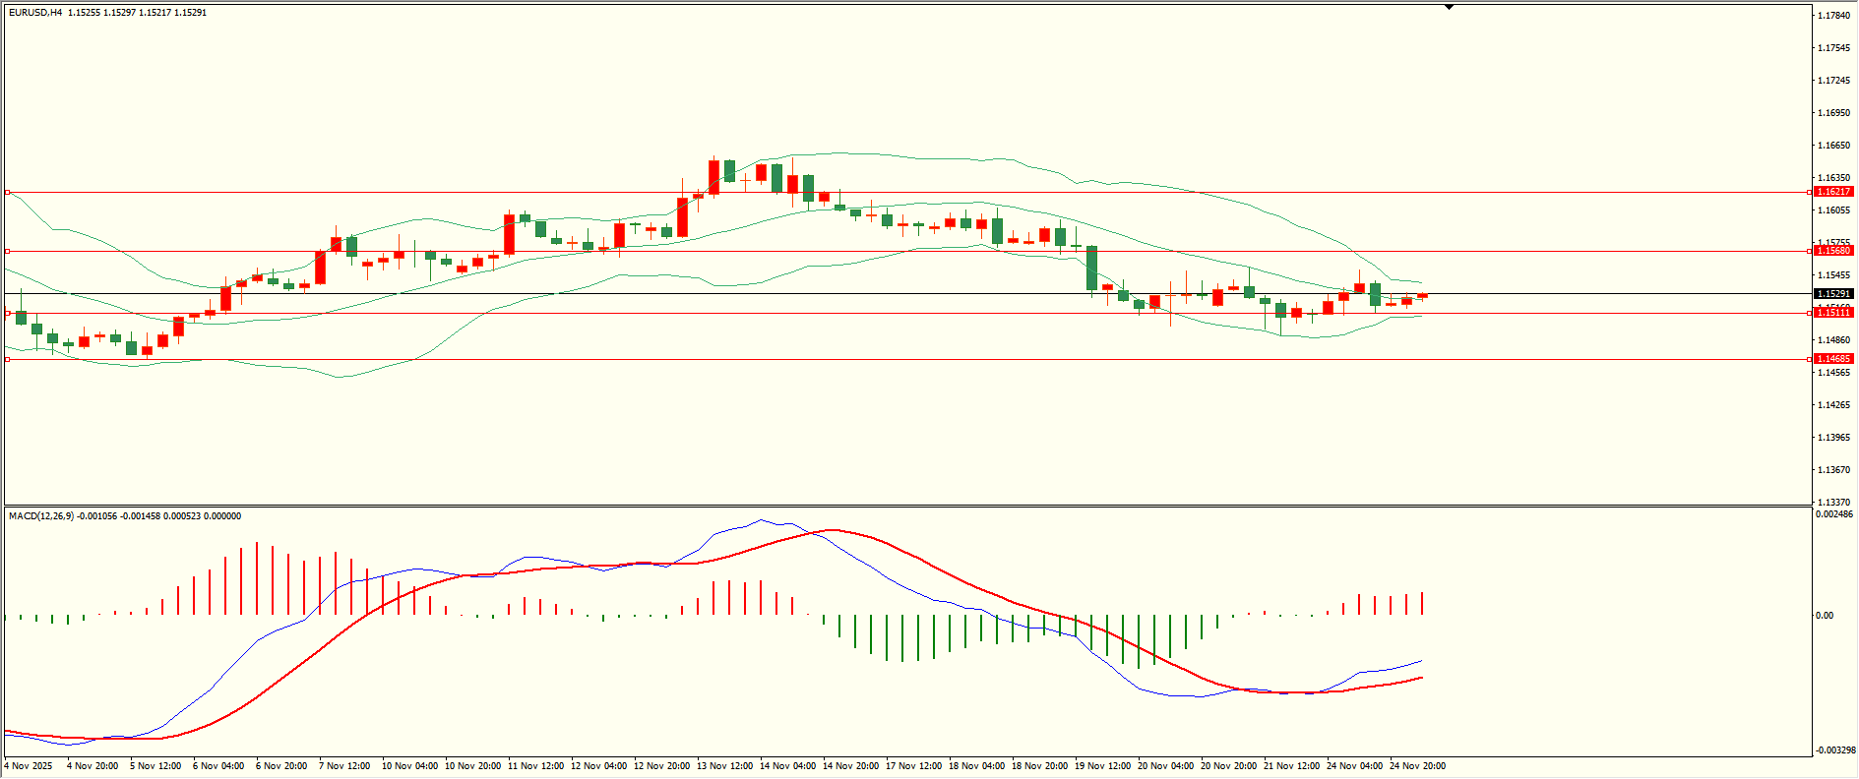The height and width of the screenshot is (779, 1859).
Task: Click the left handle of the 1.16217 line
Action: [x=8, y=192]
